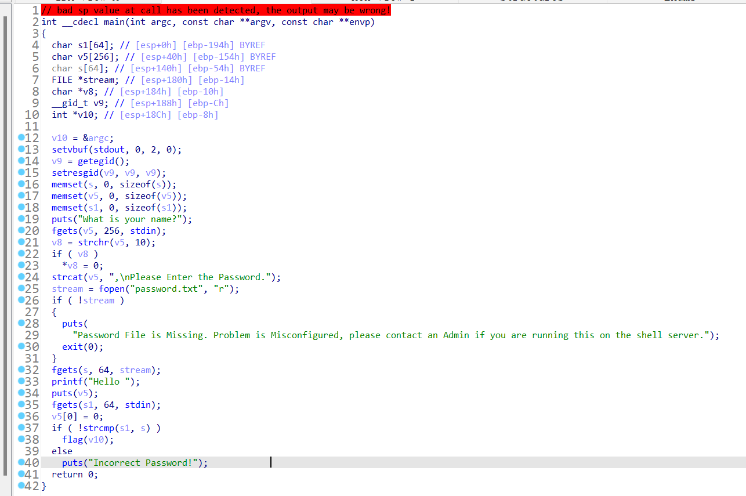Click the blue dot beside line 37 strcmp
The height and width of the screenshot is (496, 746).
pyautogui.click(x=21, y=428)
